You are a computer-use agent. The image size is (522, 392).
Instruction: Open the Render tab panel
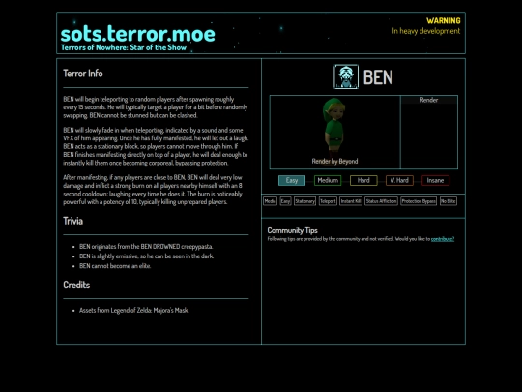point(429,100)
